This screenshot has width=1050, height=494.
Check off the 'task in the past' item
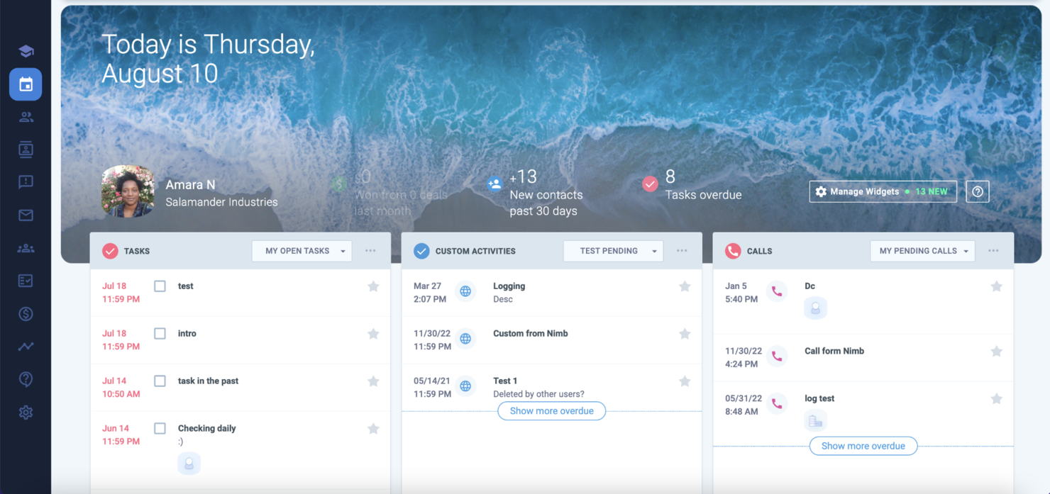[160, 381]
